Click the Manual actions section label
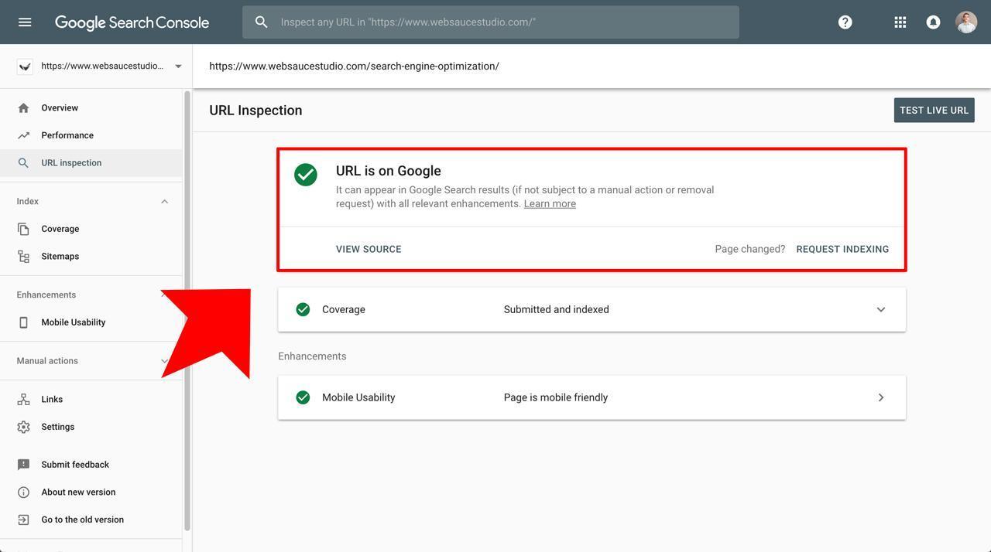Viewport: 991px width, 552px height. click(47, 361)
